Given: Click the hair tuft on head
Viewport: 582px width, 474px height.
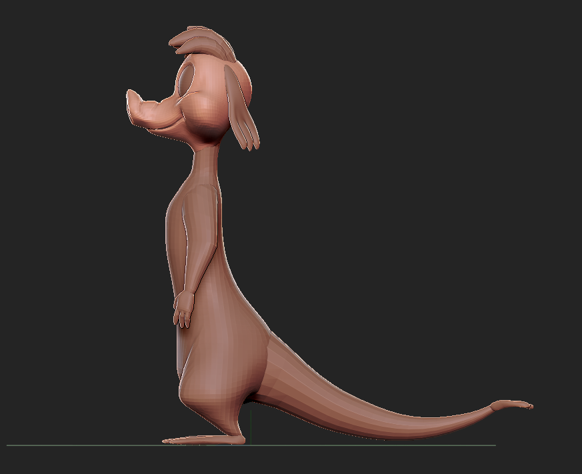Looking at the screenshot, I should [202, 43].
